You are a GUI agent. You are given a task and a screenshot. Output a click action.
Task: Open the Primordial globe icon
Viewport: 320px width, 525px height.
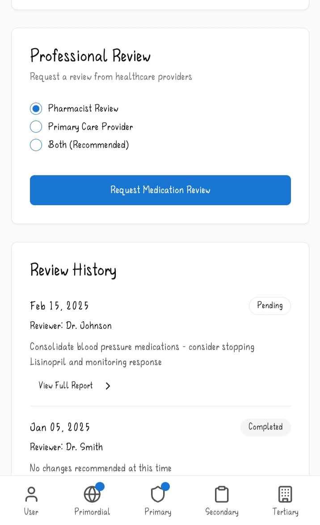click(92, 495)
